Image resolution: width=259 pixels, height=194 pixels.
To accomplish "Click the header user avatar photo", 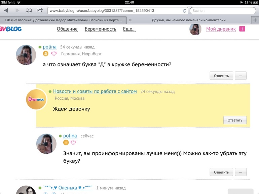I will 195,29.
